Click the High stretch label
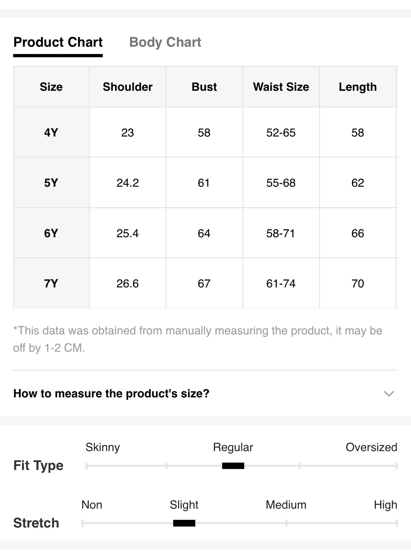Screen dimensions: 411x555 pyautogui.click(x=385, y=505)
